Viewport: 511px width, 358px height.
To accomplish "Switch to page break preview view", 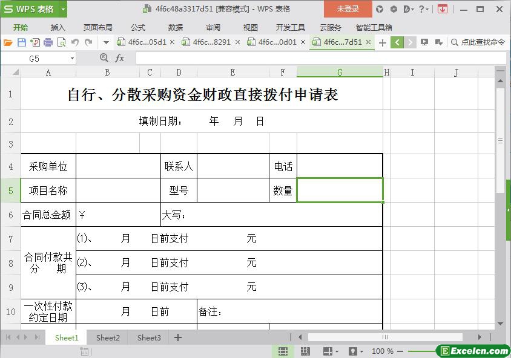I will tap(305, 351).
